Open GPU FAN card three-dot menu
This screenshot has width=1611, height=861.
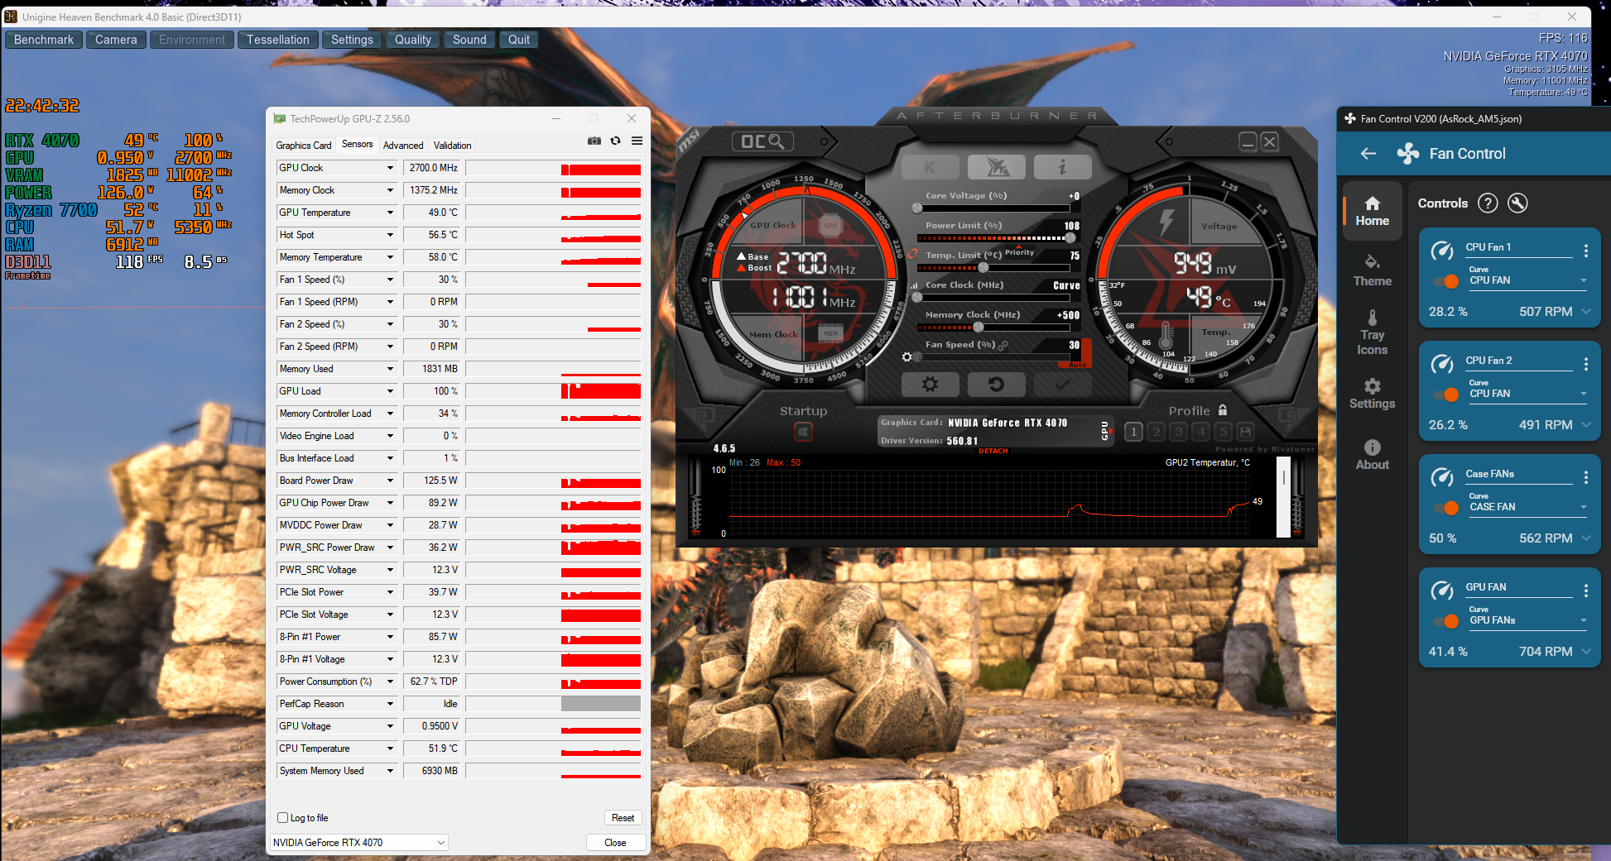point(1585,591)
